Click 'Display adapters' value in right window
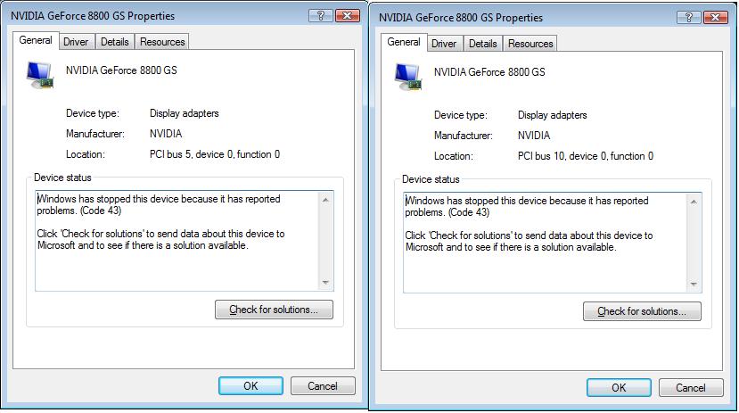Image resolution: width=739 pixels, height=413 pixels. [x=553, y=115]
